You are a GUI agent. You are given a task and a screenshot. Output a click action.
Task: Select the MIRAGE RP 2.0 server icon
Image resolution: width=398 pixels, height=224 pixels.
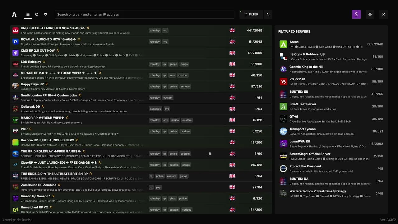[x=16, y=75]
